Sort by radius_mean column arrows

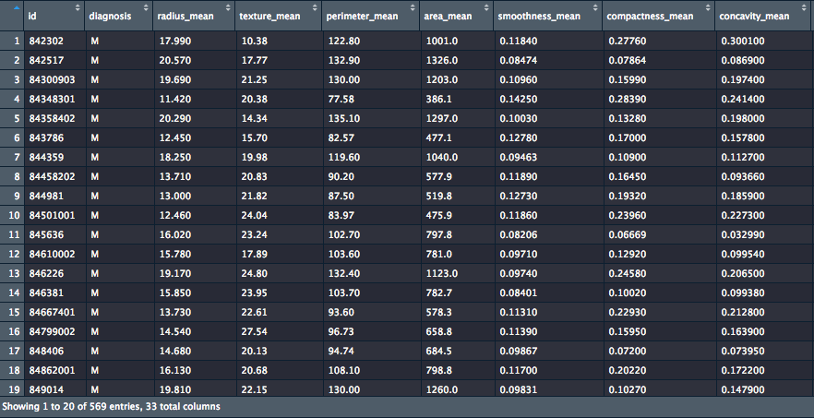pyautogui.click(x=229, y=7)
